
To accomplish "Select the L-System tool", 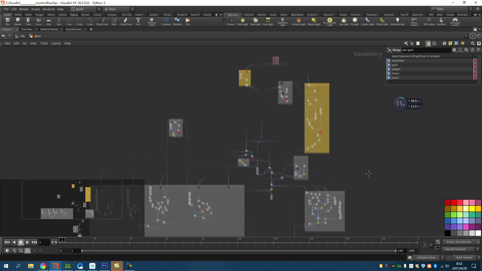I will [165, 21].
